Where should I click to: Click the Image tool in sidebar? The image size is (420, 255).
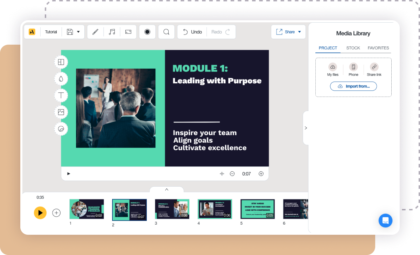61,112
